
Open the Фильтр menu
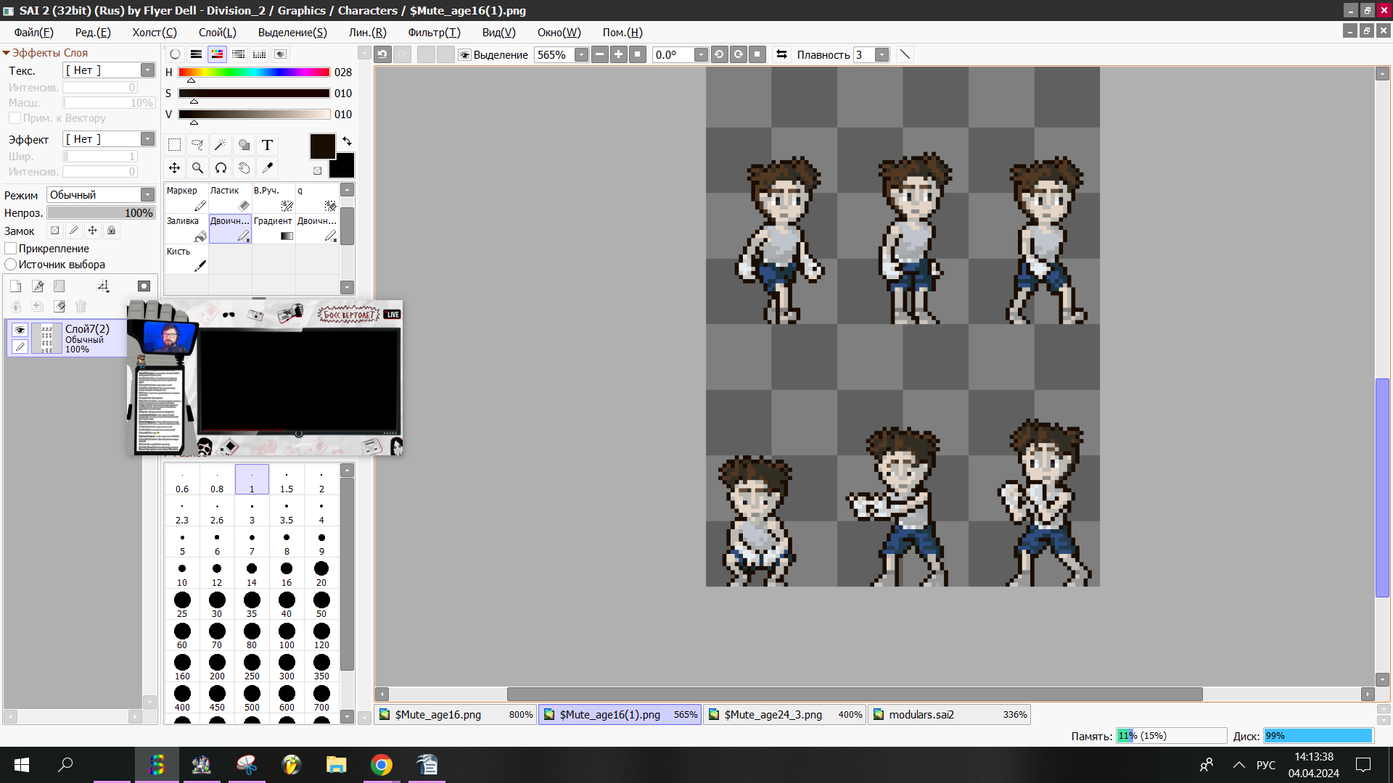[433, 33]
